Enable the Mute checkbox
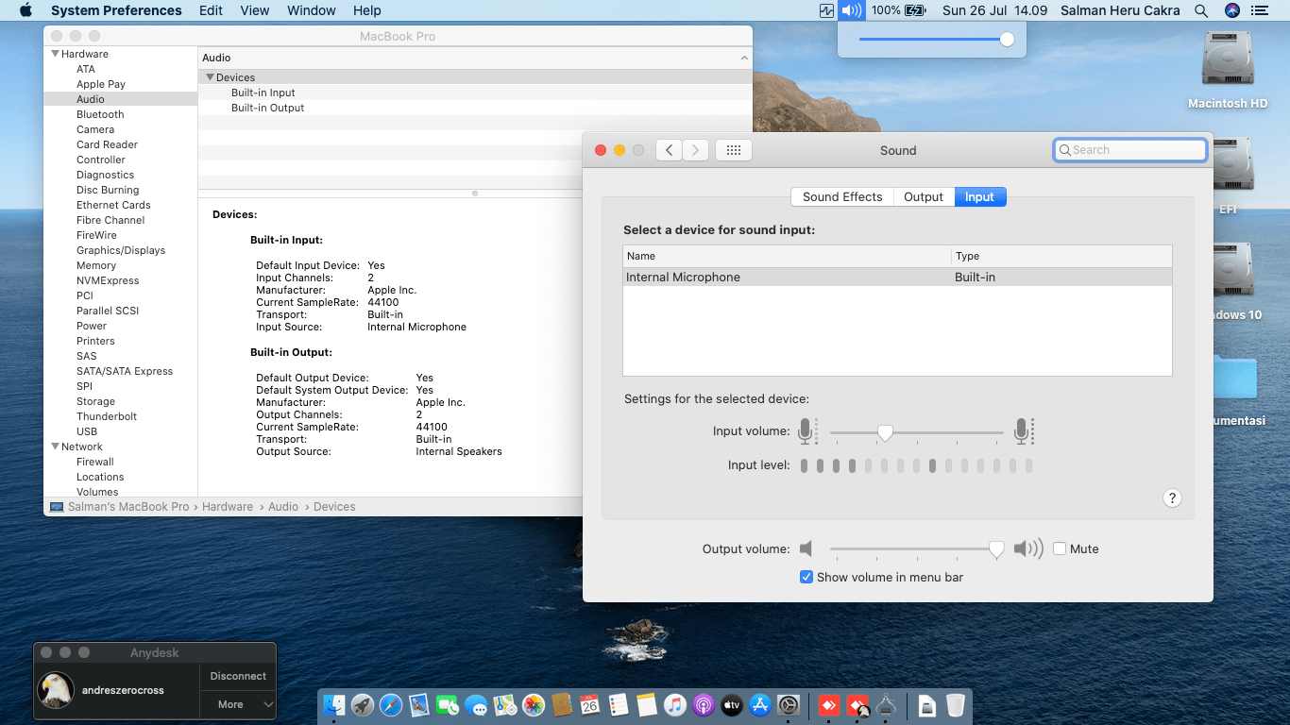The width and height of the screenshot is (1290, 725). (1060, 548)
